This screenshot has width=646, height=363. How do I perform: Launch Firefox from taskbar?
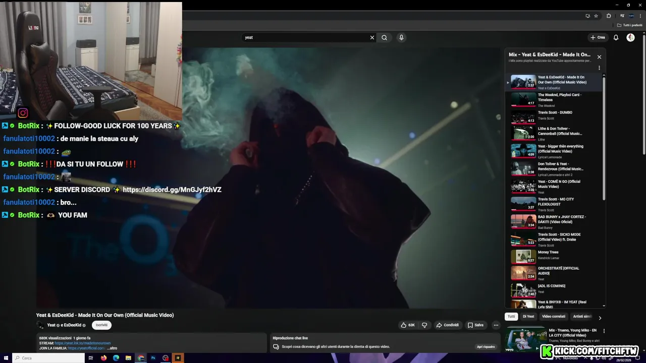[104, 358]
